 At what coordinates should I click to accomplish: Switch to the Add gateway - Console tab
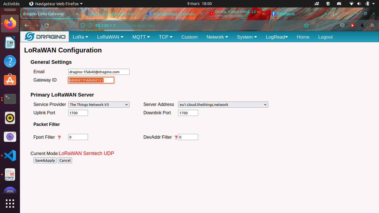pyautogui.click(x=174, y=14)
